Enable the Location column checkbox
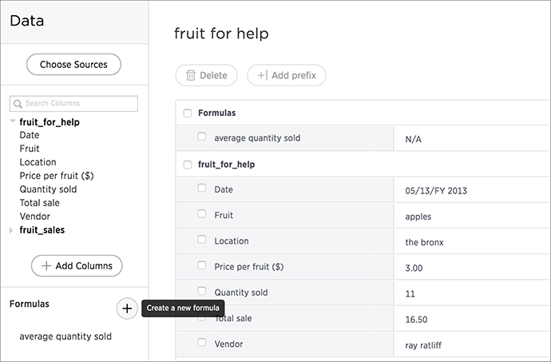Viewport: 551px width, 362px height. 202,239
